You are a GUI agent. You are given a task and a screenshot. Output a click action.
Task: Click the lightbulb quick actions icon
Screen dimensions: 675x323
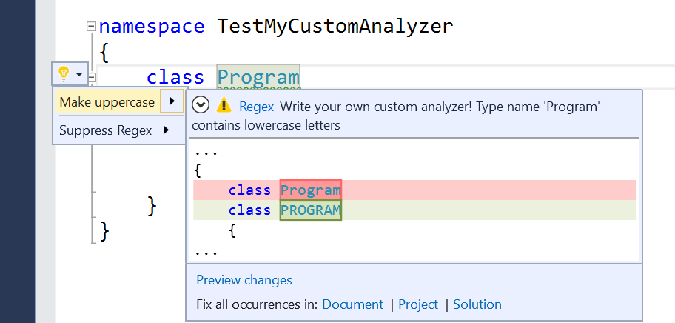(64, 74)
